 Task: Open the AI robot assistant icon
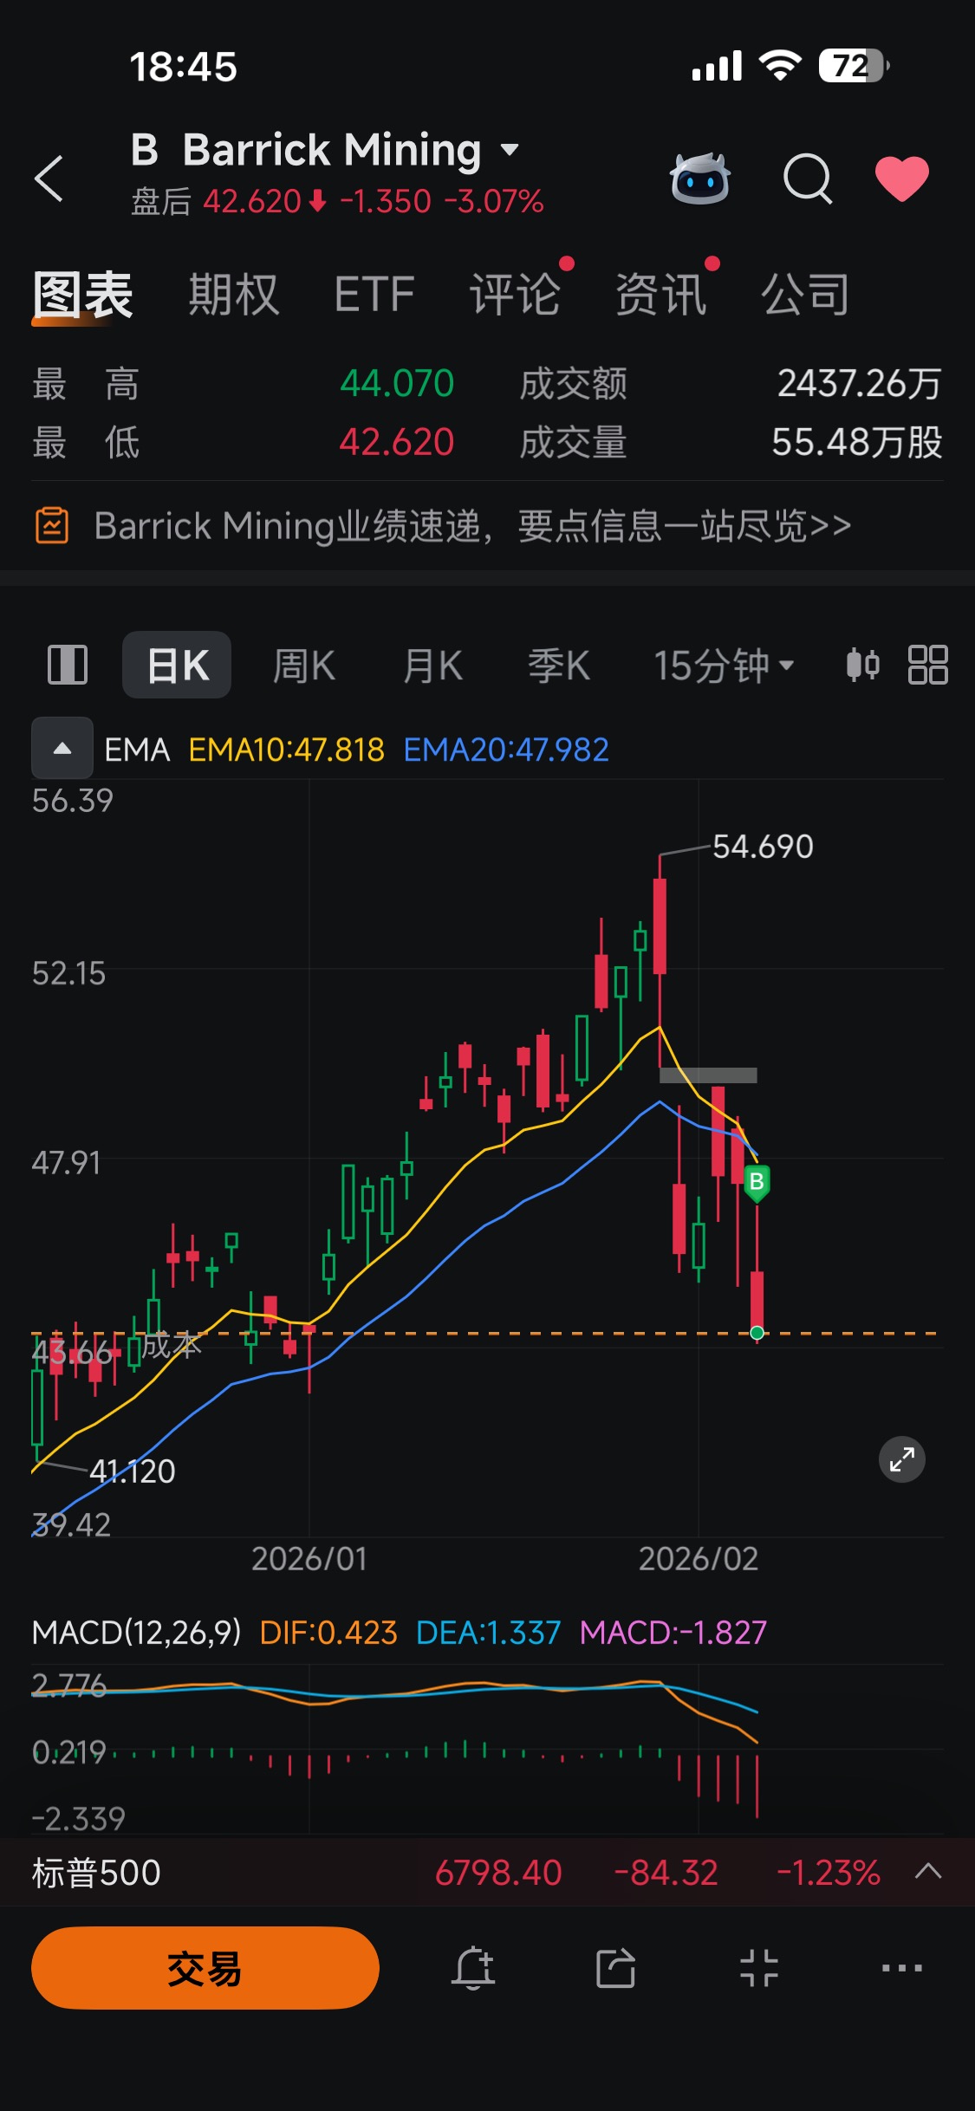coord(700,179)
